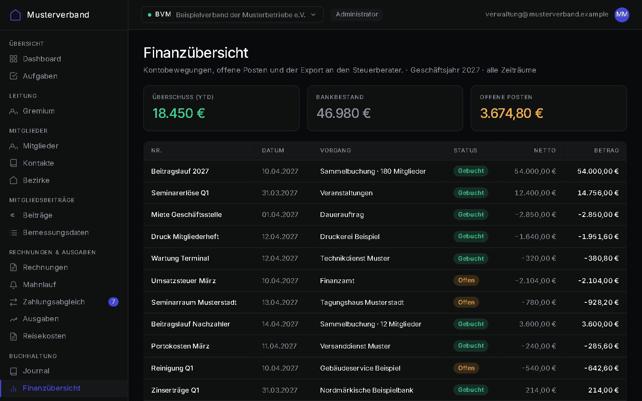The image size is (642, 401).
Task: Click the Mahnlauf bell icon
Action: click(x=14, y=285)
